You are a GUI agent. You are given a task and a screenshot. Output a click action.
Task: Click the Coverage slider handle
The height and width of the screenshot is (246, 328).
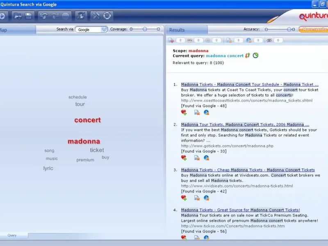pos(145,29)
